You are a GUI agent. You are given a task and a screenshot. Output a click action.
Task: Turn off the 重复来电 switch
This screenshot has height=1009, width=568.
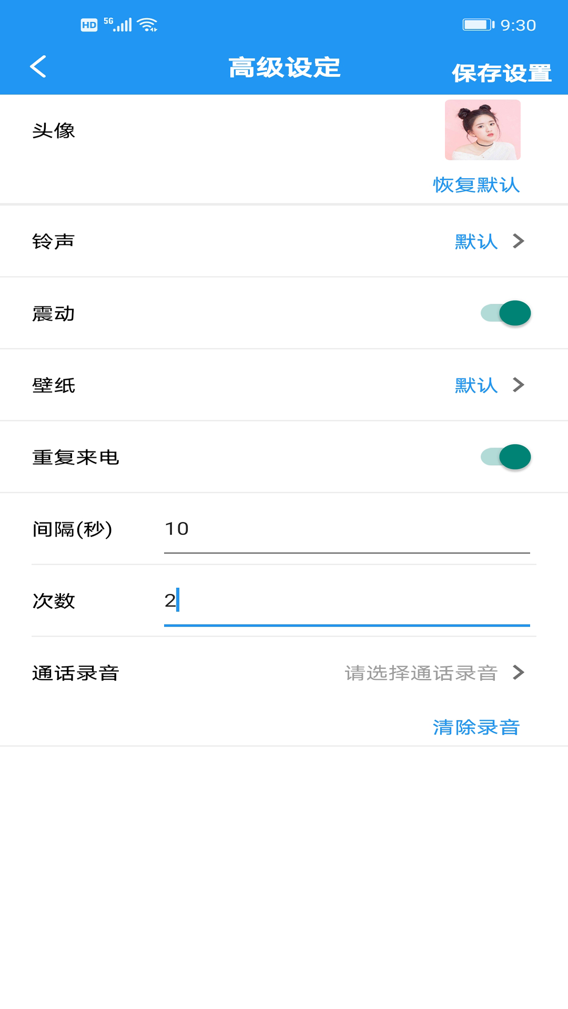tap(505, 457)
